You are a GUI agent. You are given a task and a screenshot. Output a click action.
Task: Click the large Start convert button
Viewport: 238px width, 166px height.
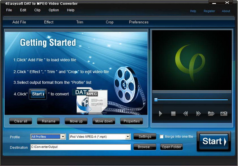(x=214, y=141)
